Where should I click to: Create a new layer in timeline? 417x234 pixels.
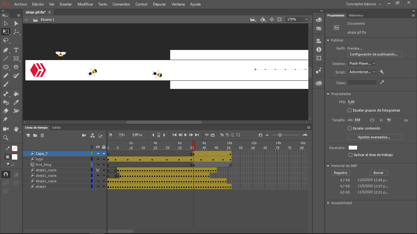28,135
